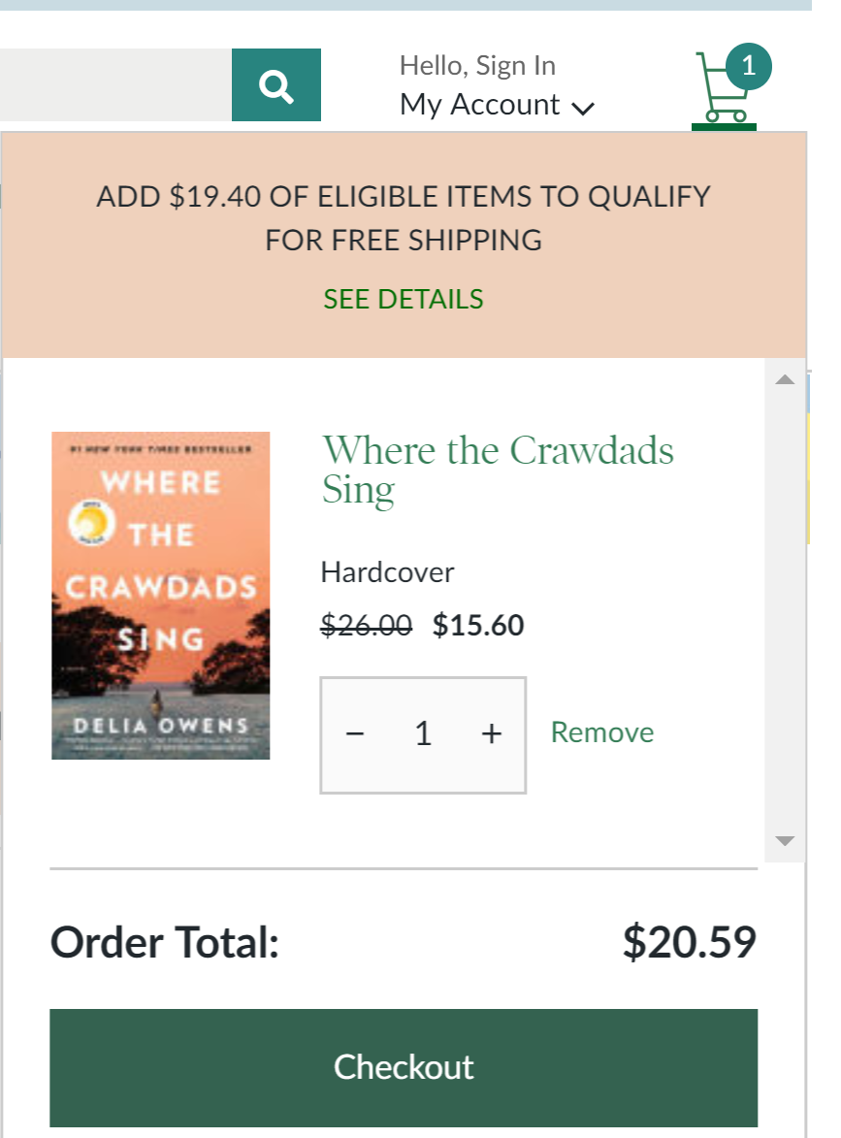Increase quantity with the plus button
The height and width of the screenshot is (1138, 841).
(x=492, y=734)
